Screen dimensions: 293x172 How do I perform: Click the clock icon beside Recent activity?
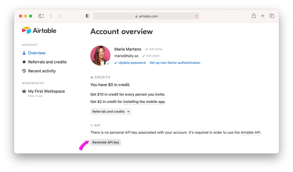click(x=24, y=71)
